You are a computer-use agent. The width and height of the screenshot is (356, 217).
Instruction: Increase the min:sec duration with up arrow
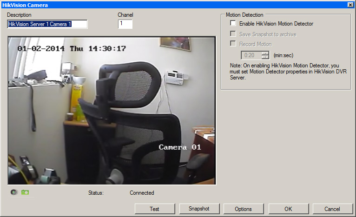265,53
